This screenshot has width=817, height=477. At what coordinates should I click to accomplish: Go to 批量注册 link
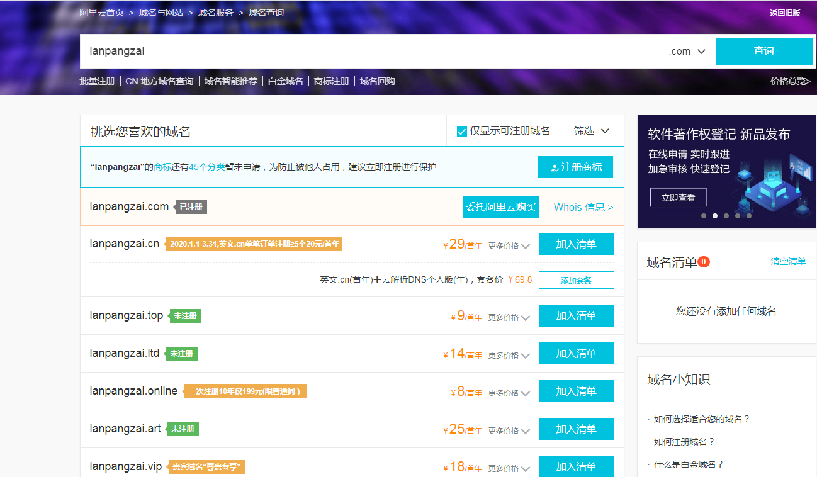pyautogui.click(x=97, y=81)
